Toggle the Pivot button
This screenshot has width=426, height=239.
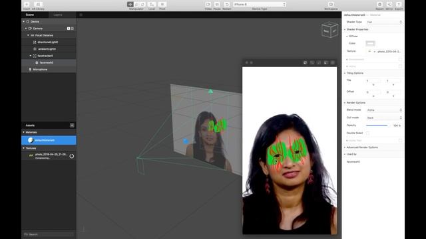tap(162, 5)
